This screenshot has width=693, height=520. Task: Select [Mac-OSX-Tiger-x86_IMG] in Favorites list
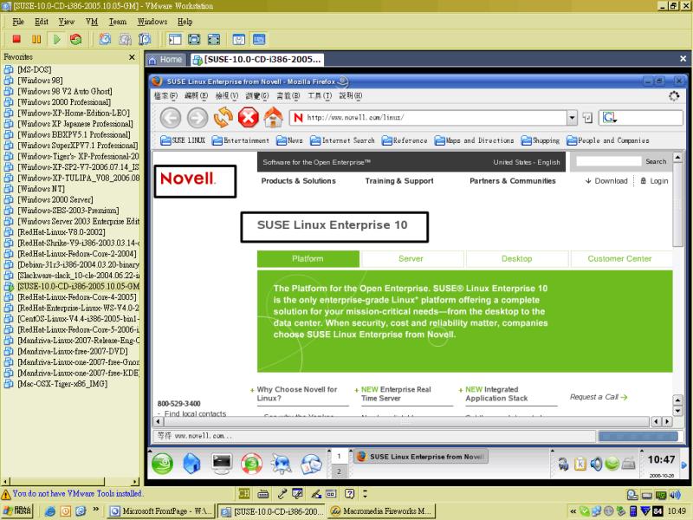tap(62, 384)
